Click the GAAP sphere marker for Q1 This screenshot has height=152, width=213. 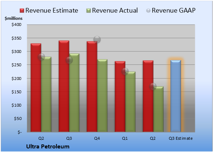125,71
